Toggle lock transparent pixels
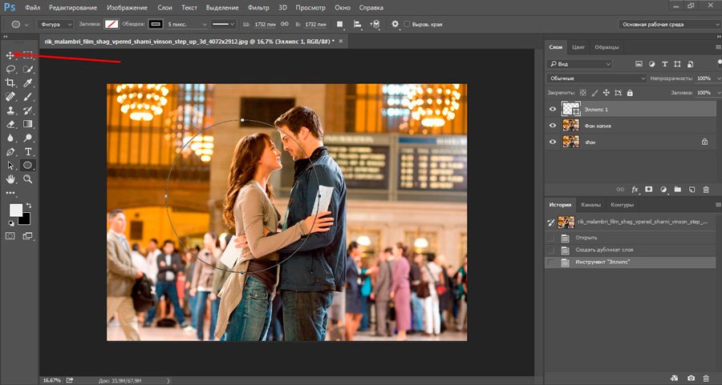The width and height of the screenshot is (722, 385). coord(583,93)
